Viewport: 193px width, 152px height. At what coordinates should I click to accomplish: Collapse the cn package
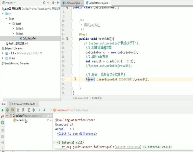click(6, 19)
